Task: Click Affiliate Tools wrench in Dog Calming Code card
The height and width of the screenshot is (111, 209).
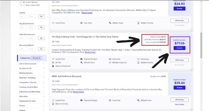Action: tap(81, 62)
